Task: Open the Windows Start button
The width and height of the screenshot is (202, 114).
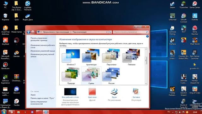Action: click(3, 112)
